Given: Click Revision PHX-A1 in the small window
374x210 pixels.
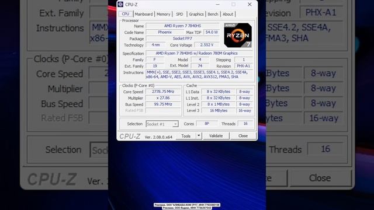Looking at the screenshot, I should pos(244,66).
